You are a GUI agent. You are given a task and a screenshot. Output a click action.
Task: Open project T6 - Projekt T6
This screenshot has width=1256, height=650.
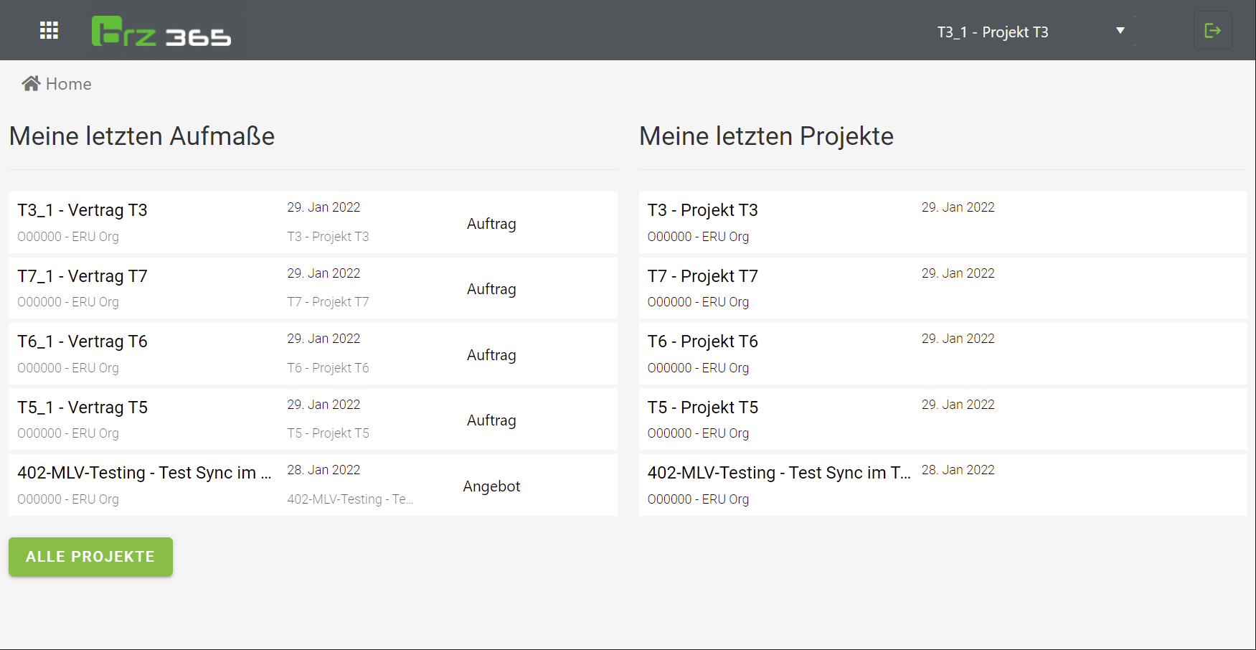(x=702, y=342)
